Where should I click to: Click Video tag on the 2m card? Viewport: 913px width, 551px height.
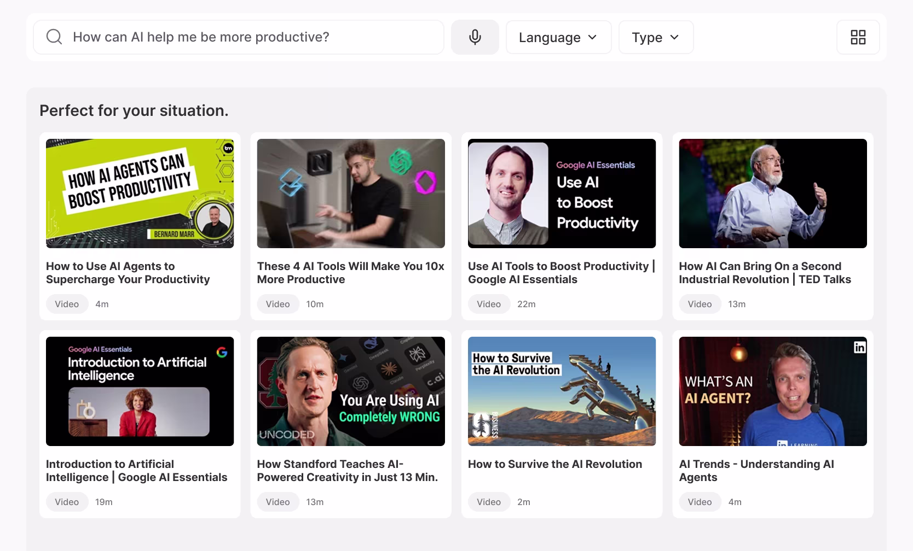(489, 502)
